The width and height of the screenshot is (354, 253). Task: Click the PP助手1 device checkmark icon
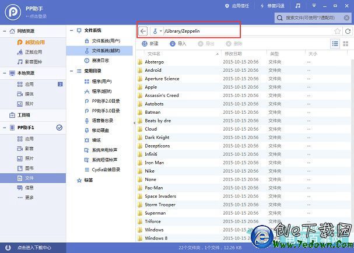pos(59,128)
